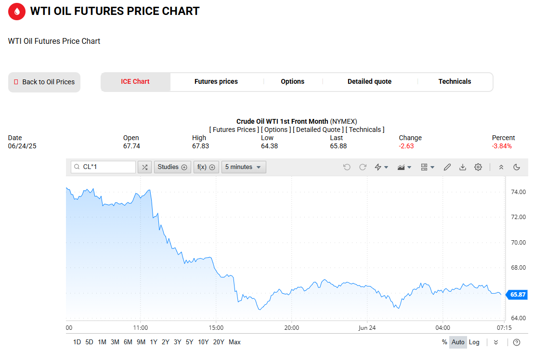Follow the [ Detailed Quote ] link
The height and width of the screenshot is (351, 534).
[318, 130]
